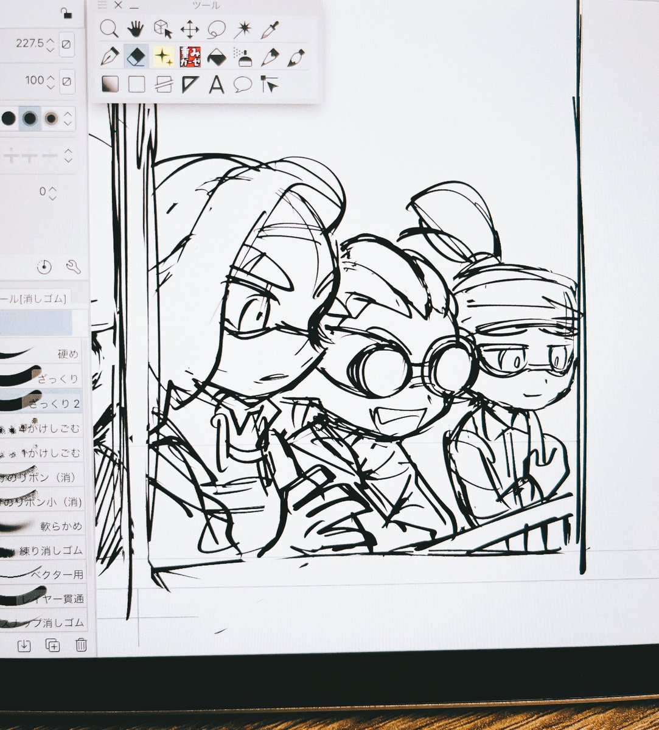The width and height of the screenshot is (659, 730).
Task: Select the Hand move tool
Action: coord(136,29)
